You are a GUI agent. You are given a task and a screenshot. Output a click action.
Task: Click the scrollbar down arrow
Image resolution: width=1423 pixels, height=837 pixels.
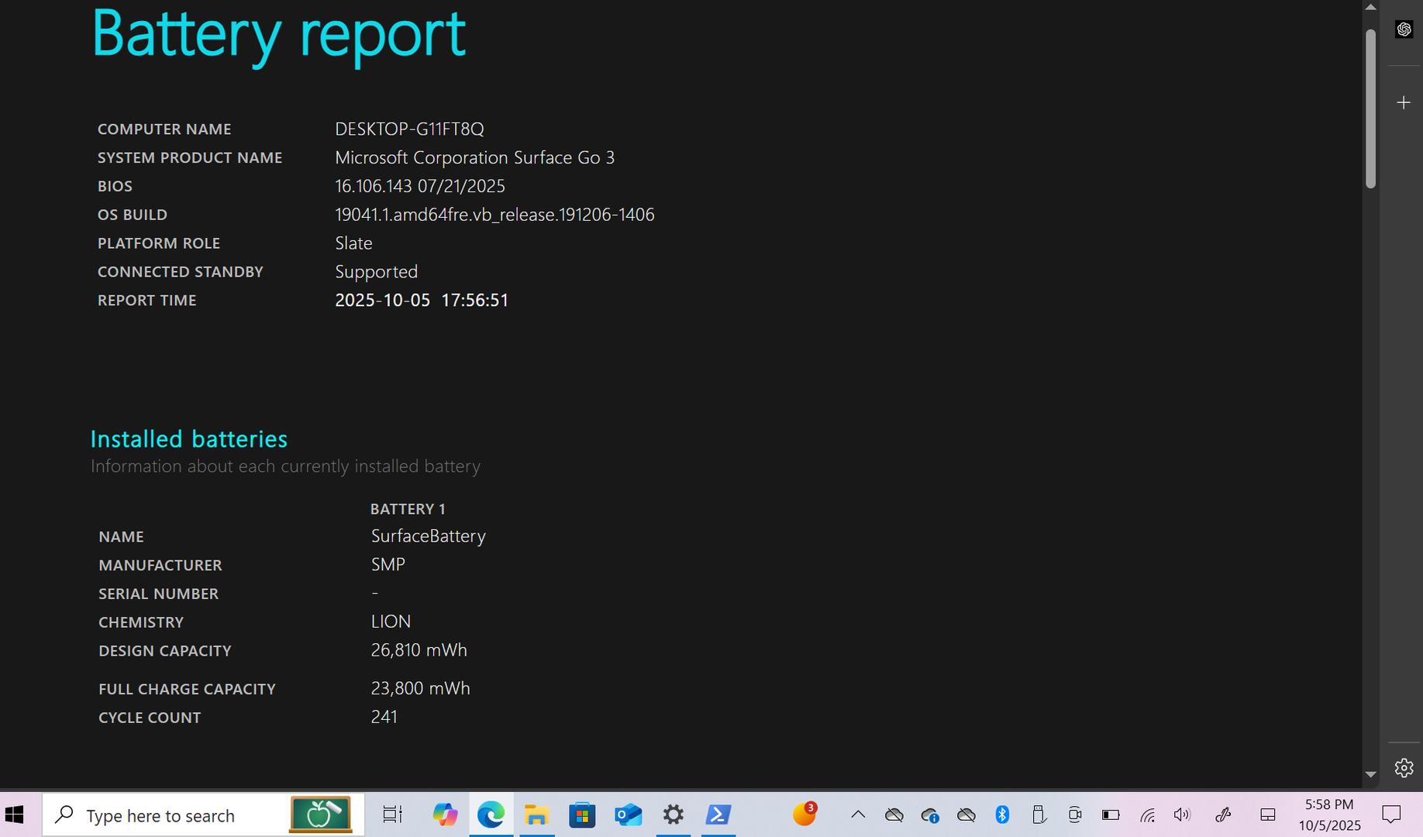[x=1370, y=774]
